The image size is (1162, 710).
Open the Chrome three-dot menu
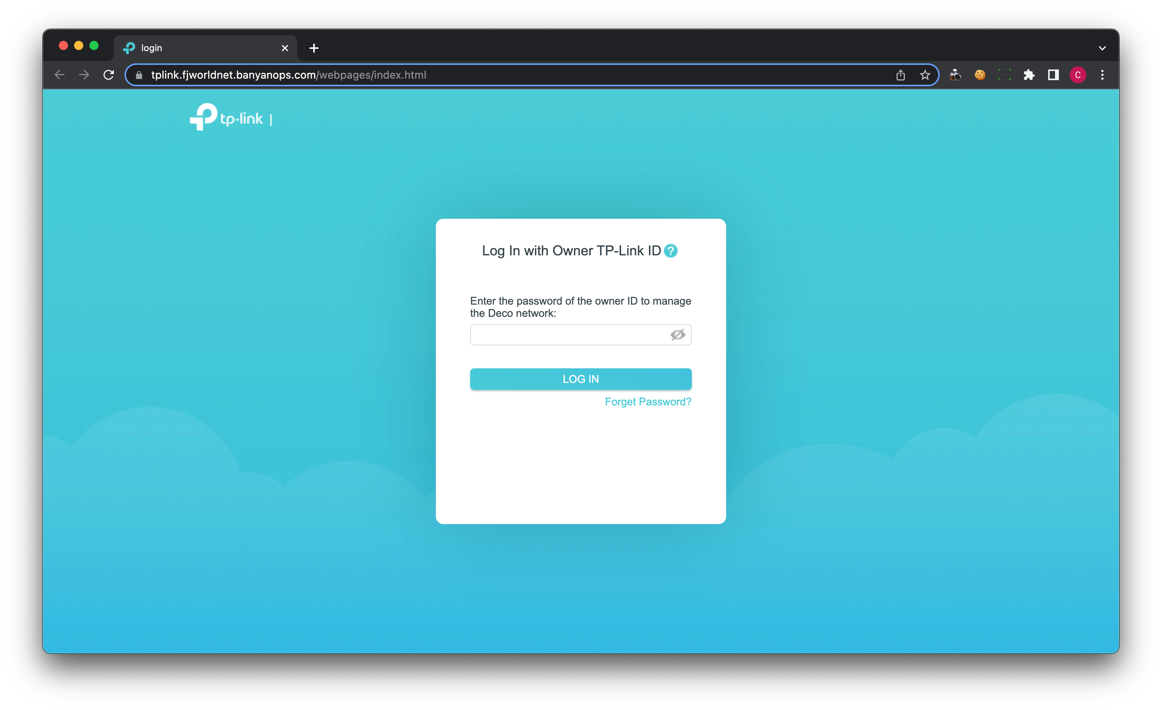(x=1102, y=75)
